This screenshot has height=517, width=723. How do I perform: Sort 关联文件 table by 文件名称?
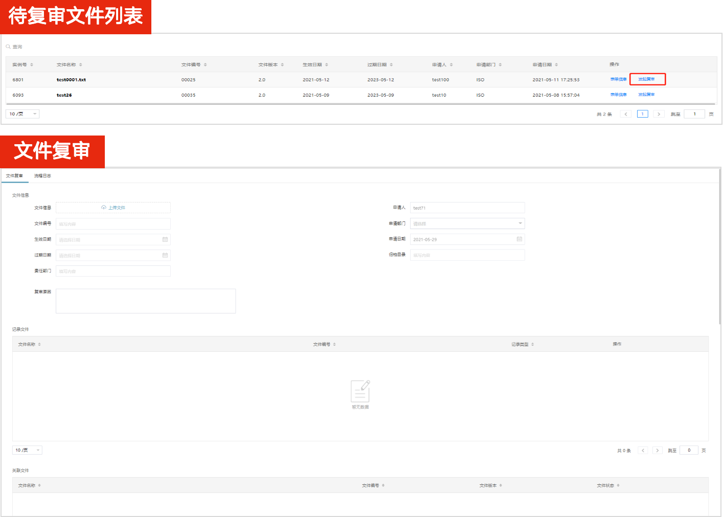pos(39,486)
